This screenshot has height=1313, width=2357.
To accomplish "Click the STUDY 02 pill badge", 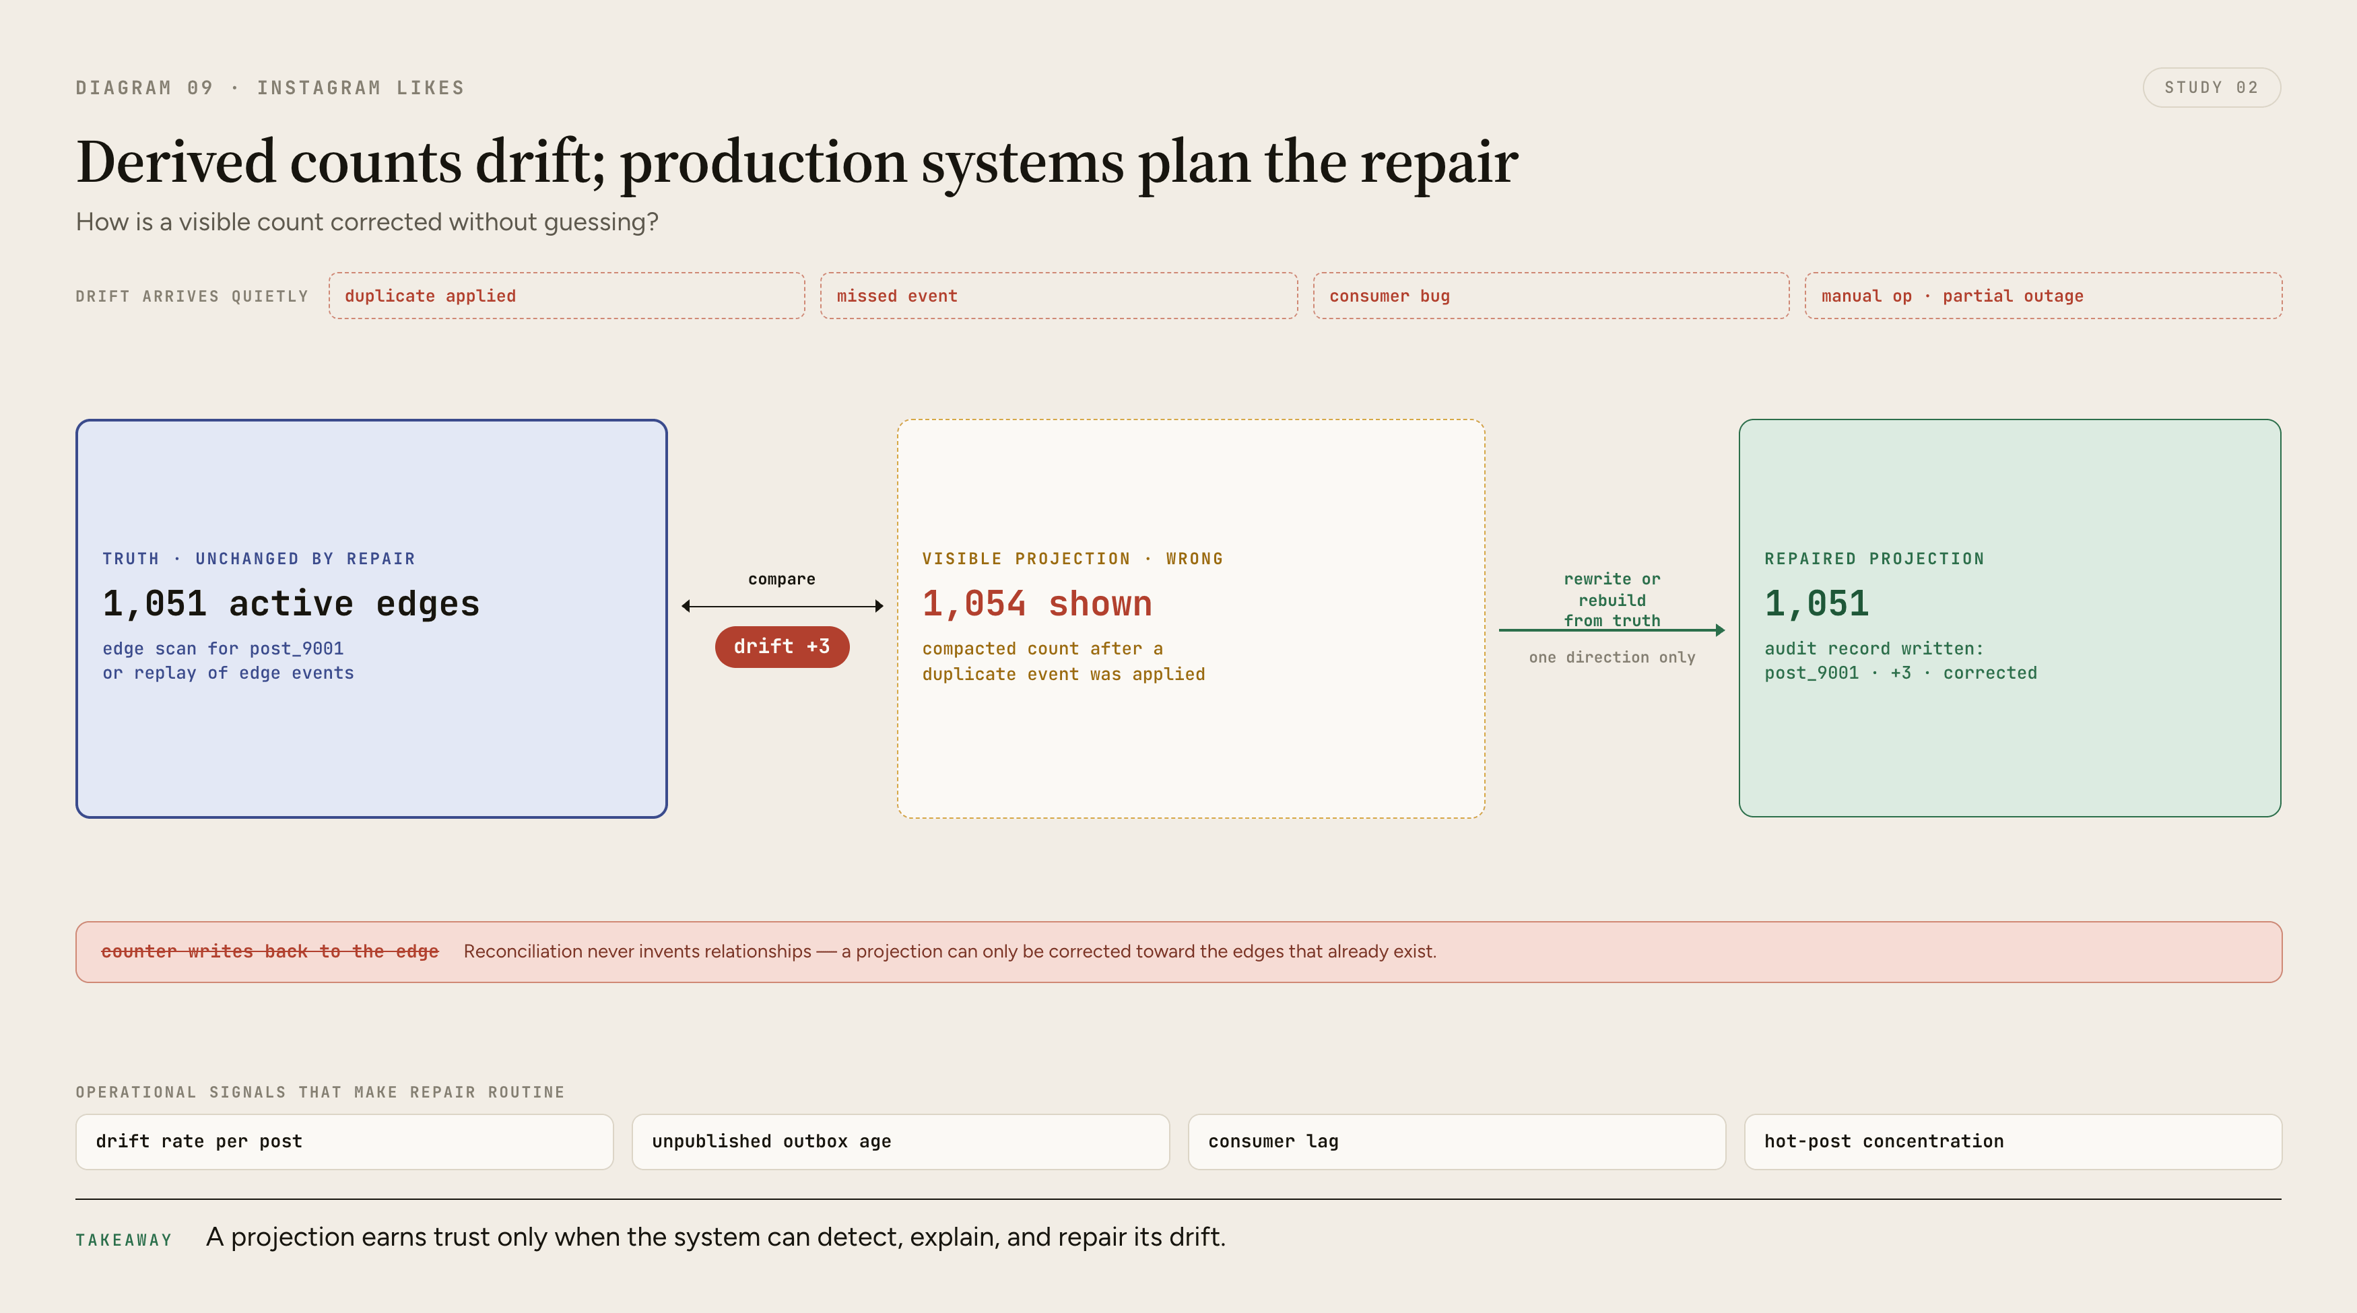I will point(2211,88).
